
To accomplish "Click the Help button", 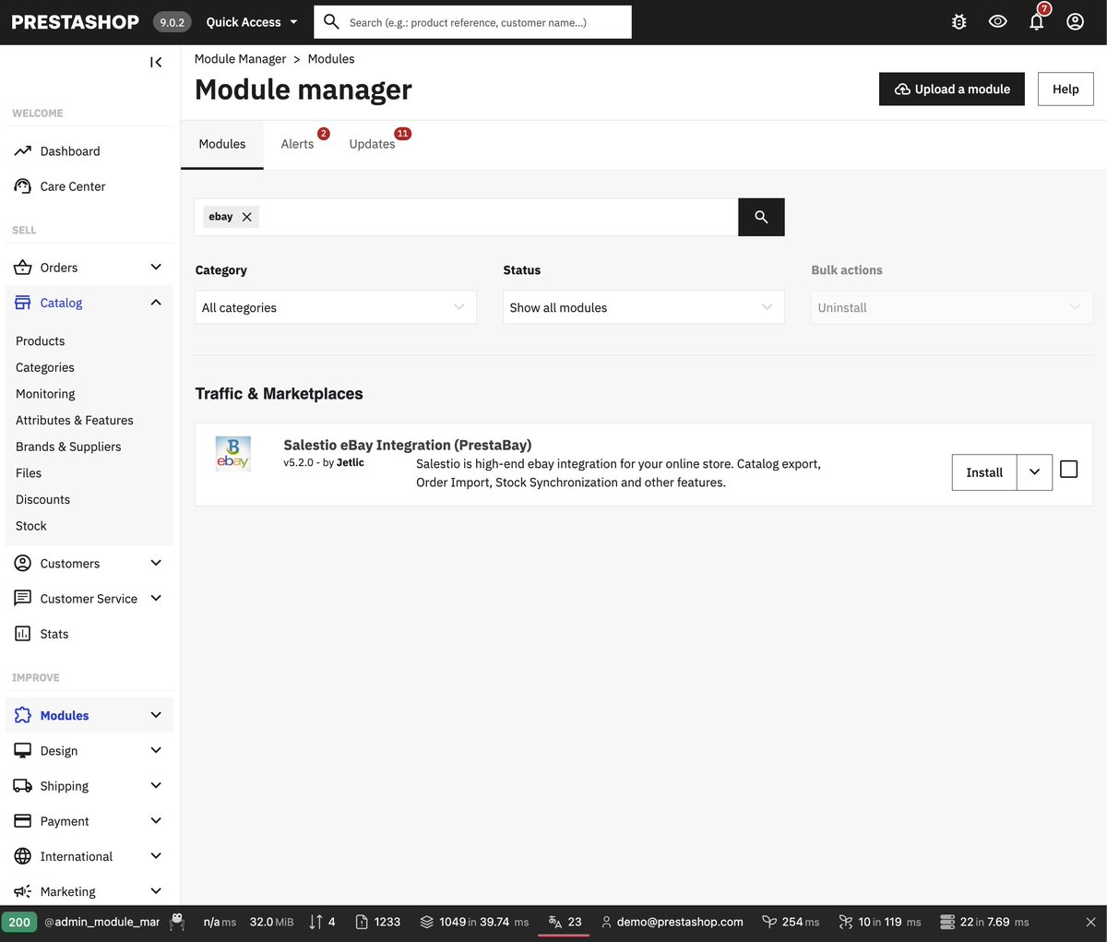I will 1065,89.
